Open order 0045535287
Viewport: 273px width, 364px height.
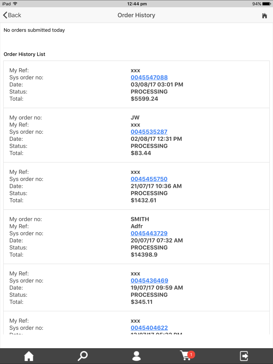[x=149, y=132]
